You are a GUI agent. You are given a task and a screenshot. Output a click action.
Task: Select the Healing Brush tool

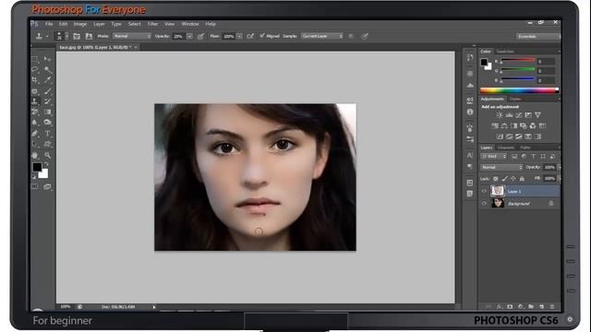(x=35, y=90)
